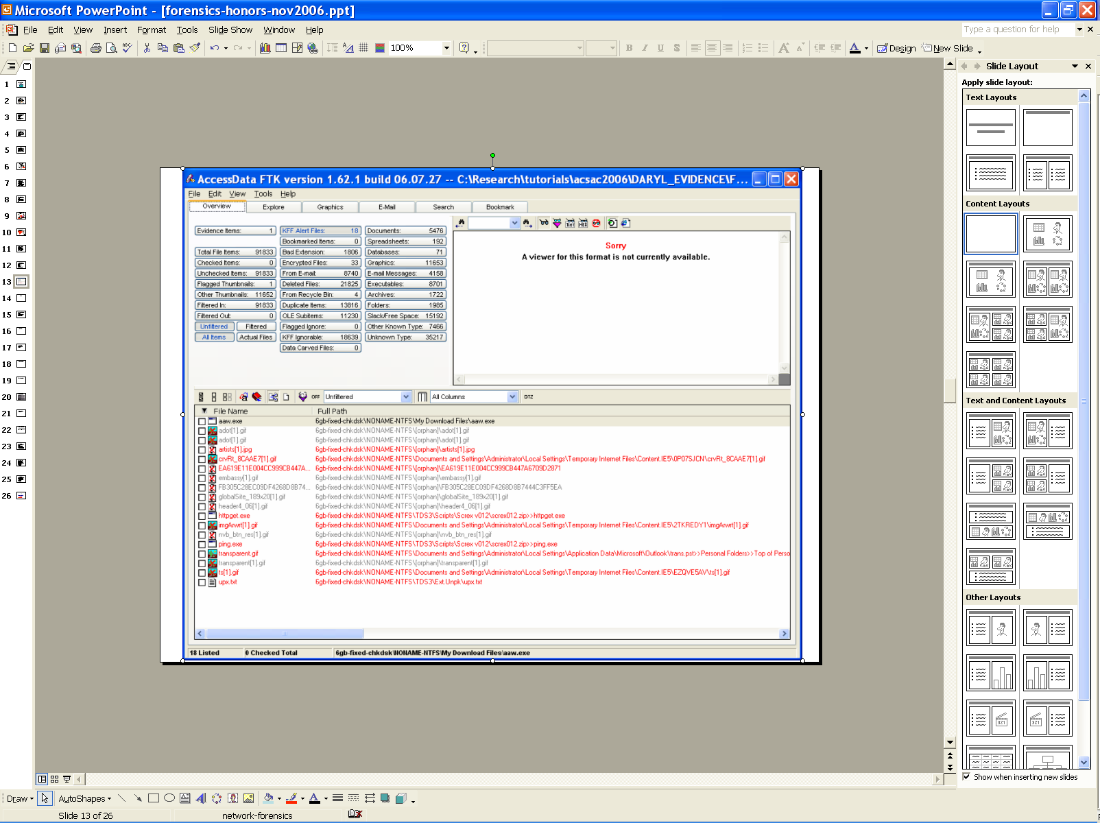This screenshot has height=823, width=1100.
Task: Insert Clip Art
Action: (232, 798)
